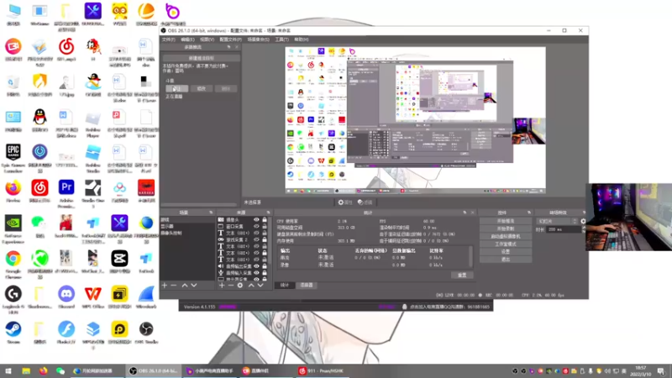Click 修改 button in multi-stream panel
The width and height of the screenshot is (672, 378).
pos(201,89)
